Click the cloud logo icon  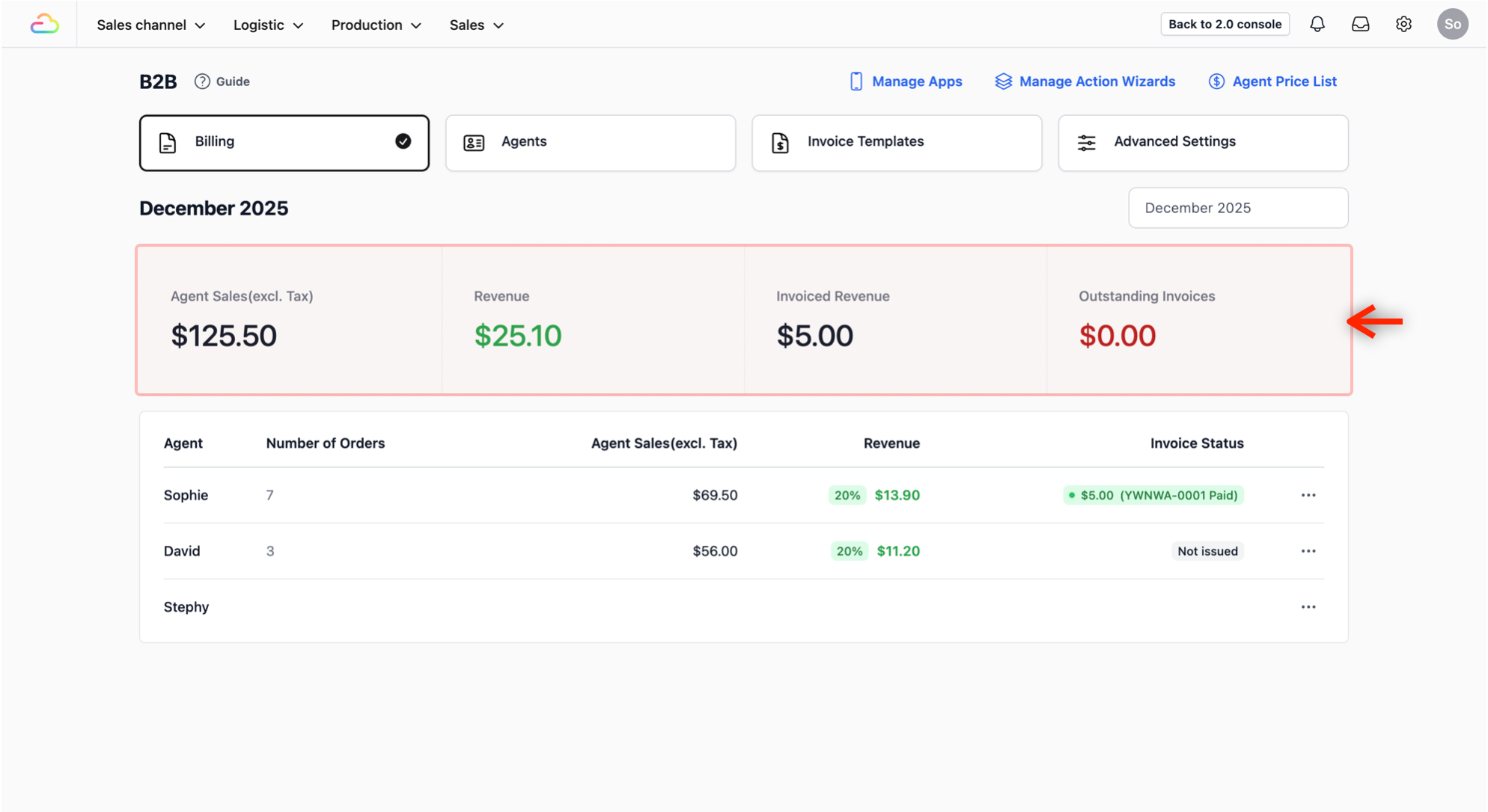click(45, 25)
